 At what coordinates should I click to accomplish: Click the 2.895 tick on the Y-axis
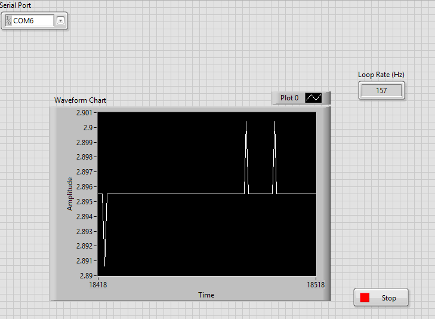(x=84, y=201)
